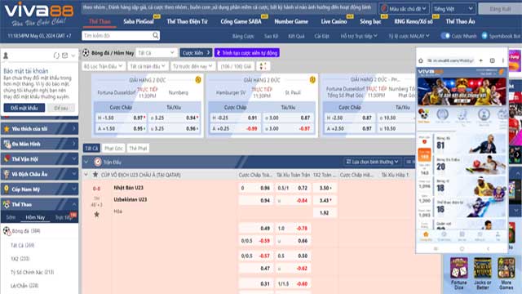Open the Thể Thao top tab
522x294 pixels.
tap(100, 21)
